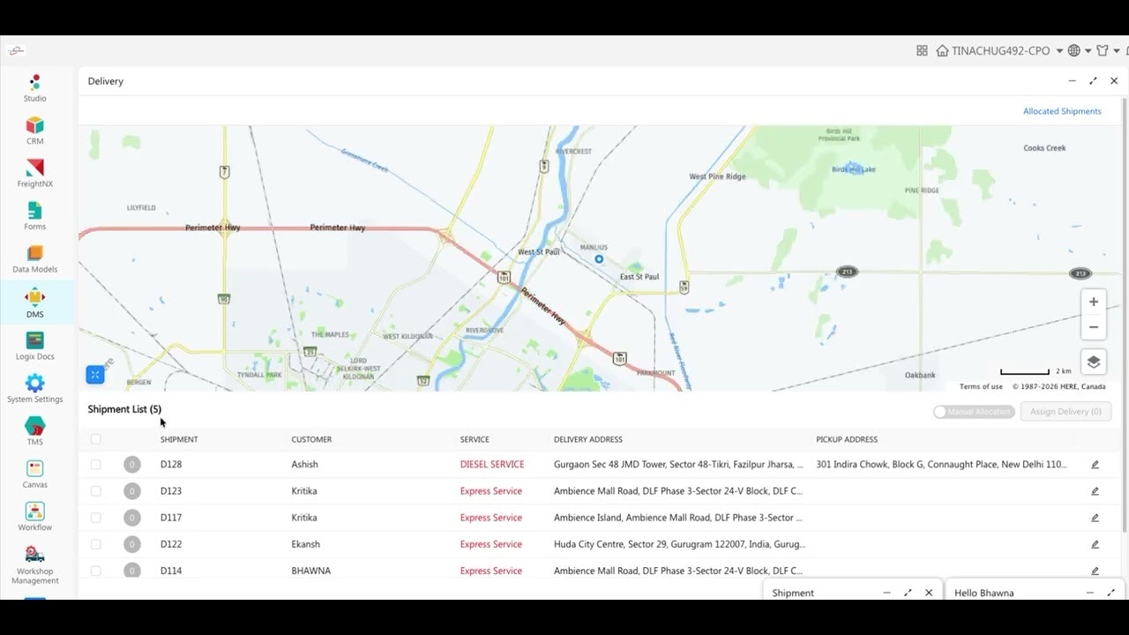
Task: Sort by DELIVERY ADDRESS column header
Action: [588, 439]
